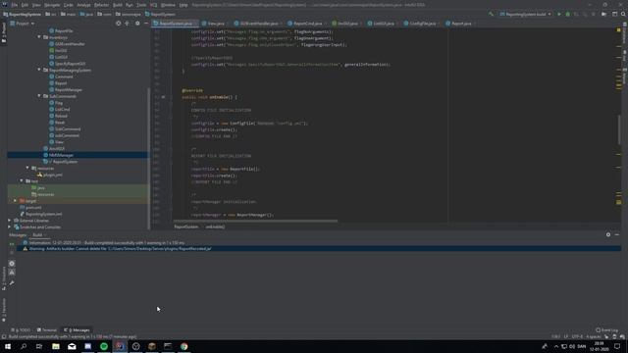628x353 pixels.
Task: Open the ReportingSystem build configuration dropdown
Action: [x=526, y=14]
